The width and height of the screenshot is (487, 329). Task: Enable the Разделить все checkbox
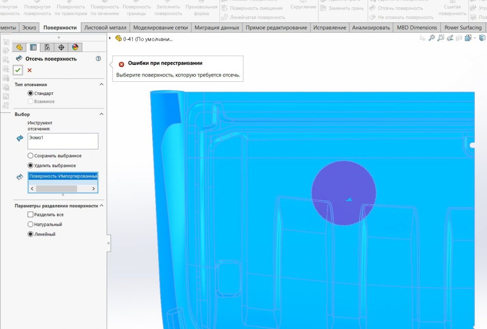click(30, 215)
